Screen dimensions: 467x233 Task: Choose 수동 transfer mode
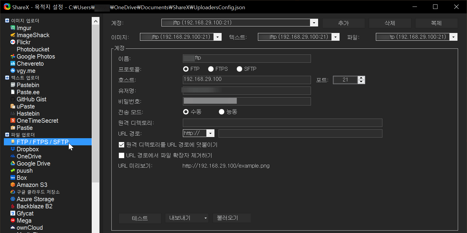pos(186,112)
